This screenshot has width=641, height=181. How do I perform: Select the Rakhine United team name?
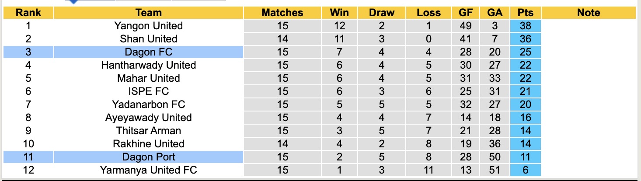click(149, 144)
